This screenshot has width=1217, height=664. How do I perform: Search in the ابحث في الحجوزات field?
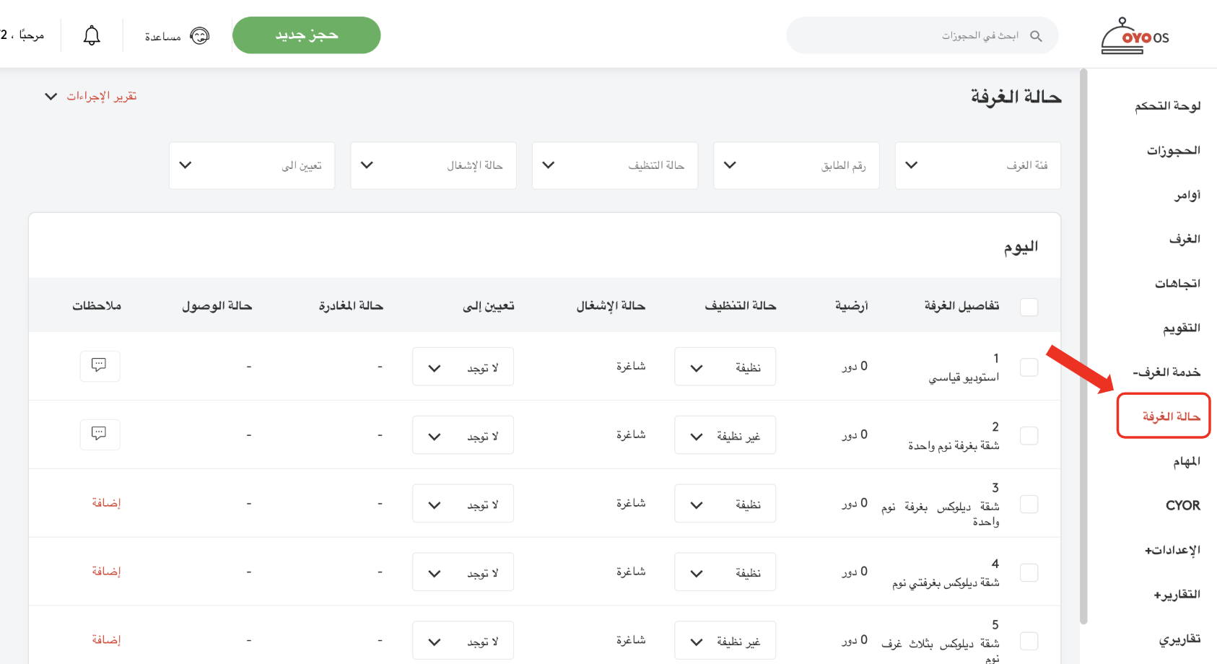(922, 36)
